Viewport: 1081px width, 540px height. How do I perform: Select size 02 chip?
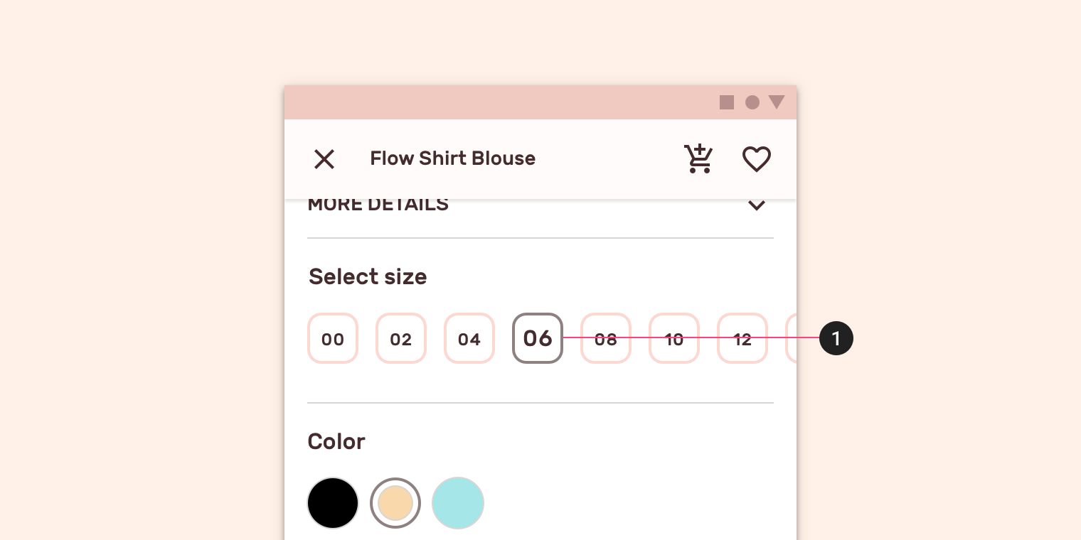[x=401, y=338]
